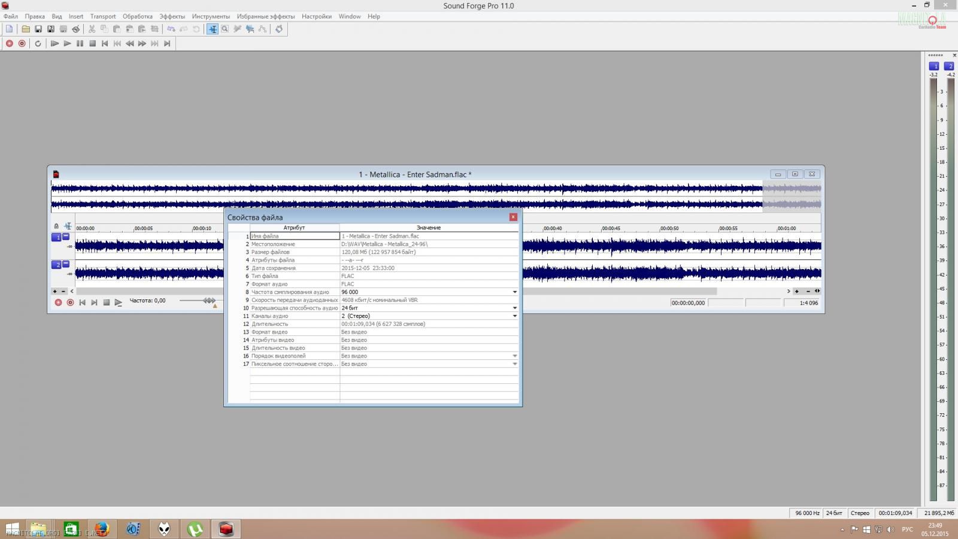Open the channels dropdown showing 2 (Стерео)
The height and width of the screenshot is (539, 958).
[514, 316]
